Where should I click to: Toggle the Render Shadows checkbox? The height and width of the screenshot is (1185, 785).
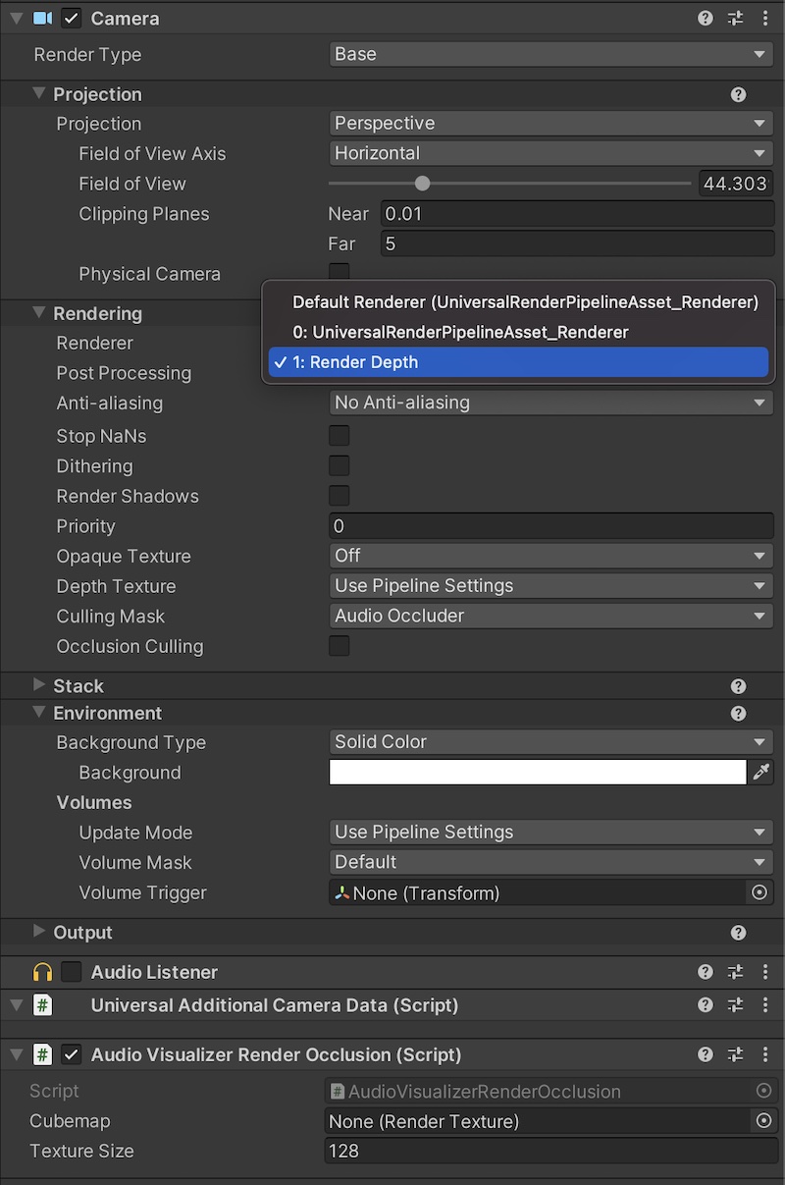[339, 496]
